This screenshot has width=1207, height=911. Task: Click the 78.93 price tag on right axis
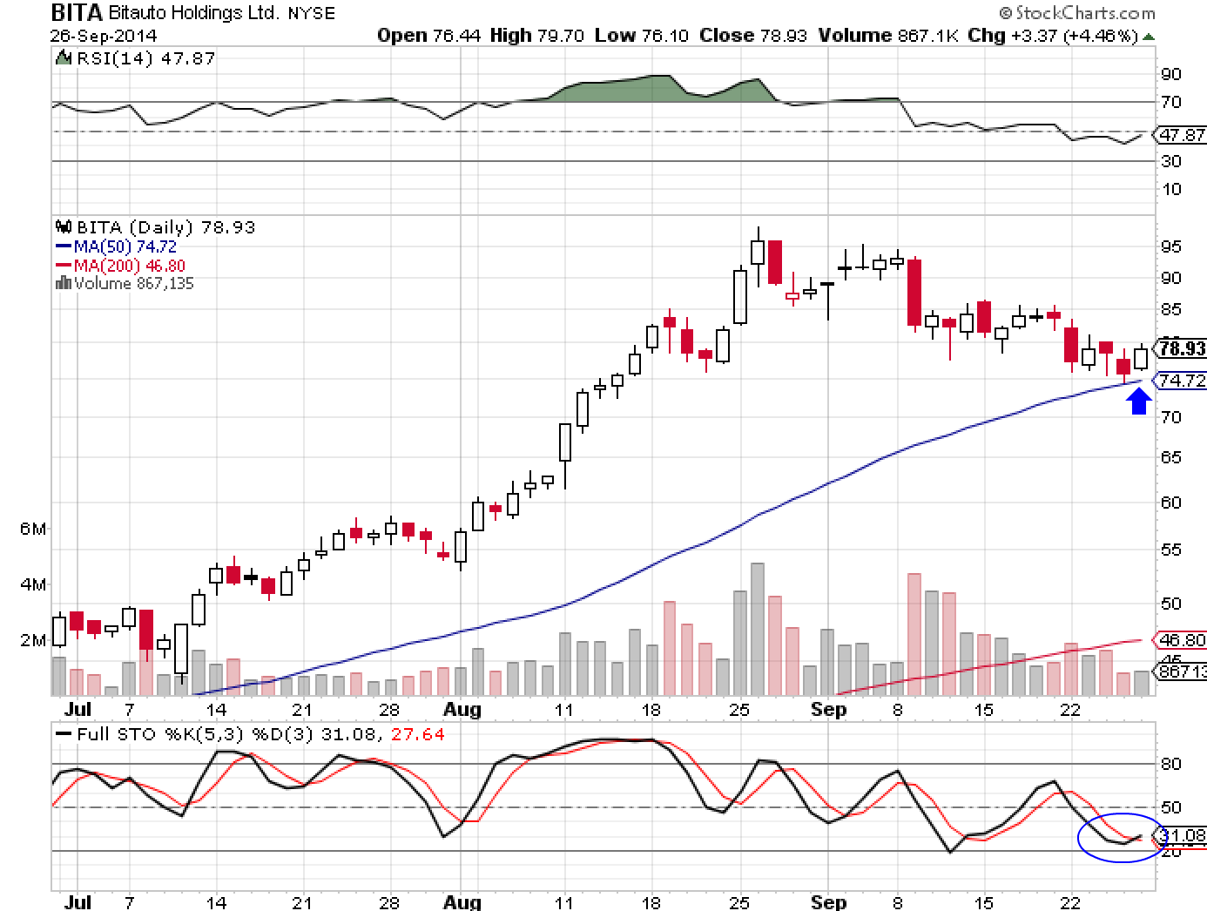(x=1183, y=348)
